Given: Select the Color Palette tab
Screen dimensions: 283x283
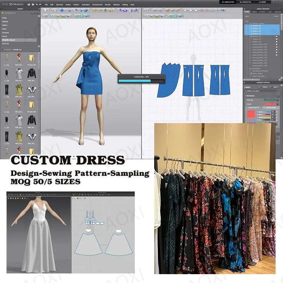Looking at the screenshot, I should pos(254,108).
